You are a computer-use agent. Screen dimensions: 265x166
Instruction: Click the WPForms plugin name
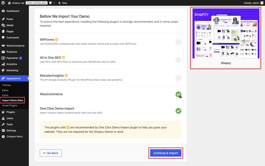pos(47,39)
